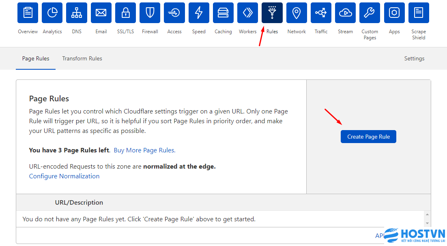Follow the Buy More Page Rules link
Viewport: 447px width, 246px height.
pos(144,150)
